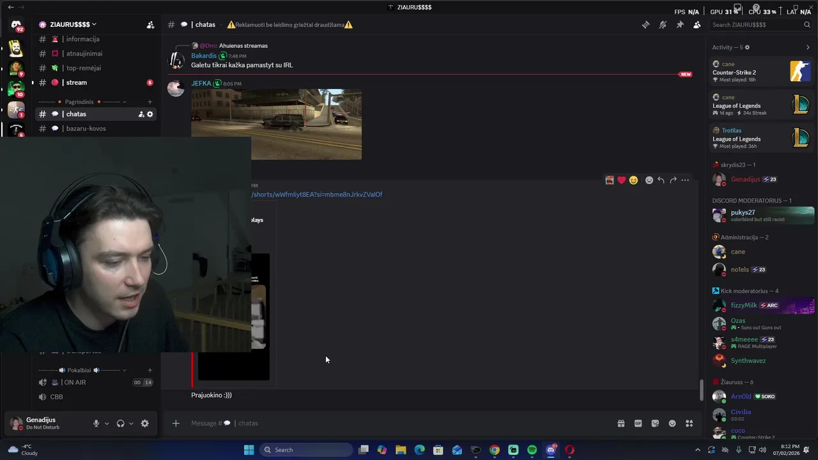The image size is (818, 460).
Task: Click Bakardis username in chat
Action: (x=204, y=56)
